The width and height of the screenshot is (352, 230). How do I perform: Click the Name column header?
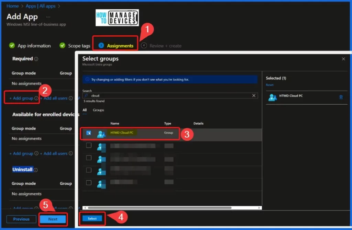[115, 124]
